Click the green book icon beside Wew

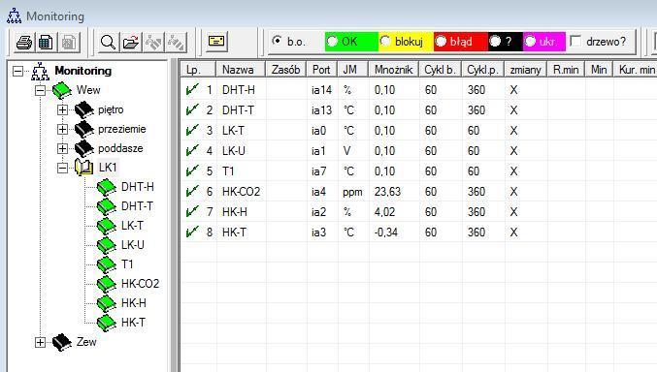62,90
